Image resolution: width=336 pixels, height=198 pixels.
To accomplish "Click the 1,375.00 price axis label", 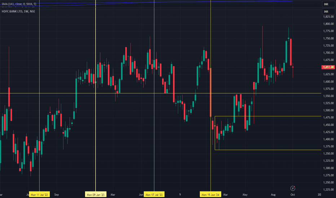I will (x=328, y=147).
